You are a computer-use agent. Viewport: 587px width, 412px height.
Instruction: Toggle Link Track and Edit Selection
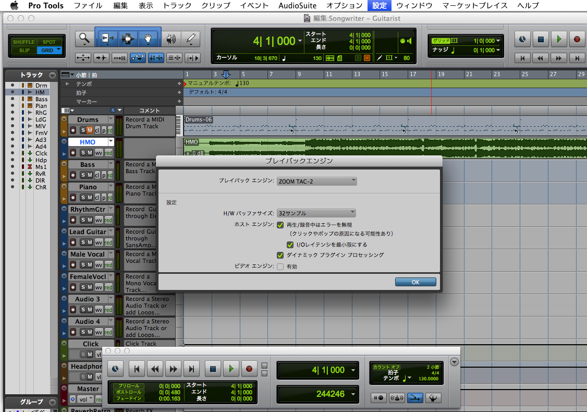coord(175,58)
